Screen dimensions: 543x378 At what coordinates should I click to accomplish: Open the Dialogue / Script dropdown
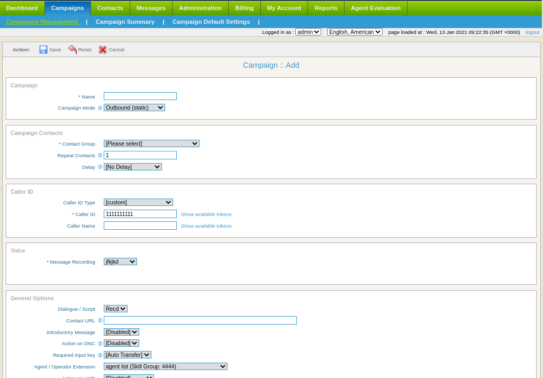tap(116, 309)
